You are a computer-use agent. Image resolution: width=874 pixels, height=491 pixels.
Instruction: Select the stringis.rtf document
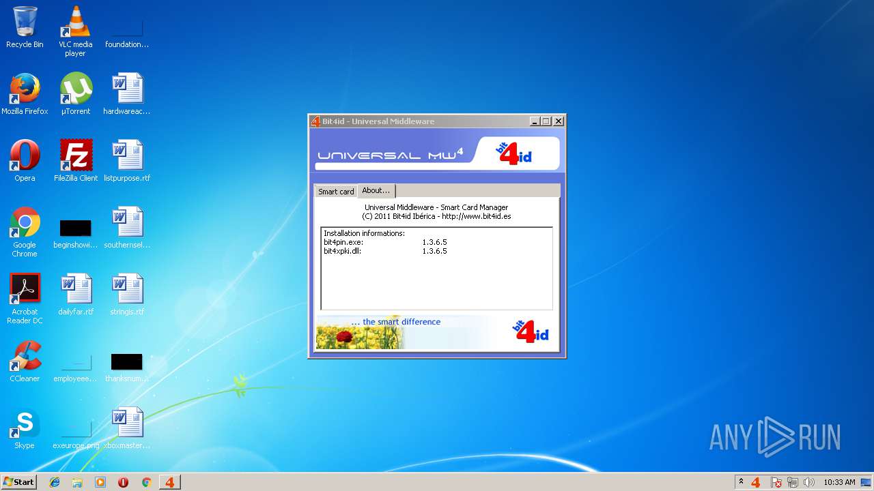(x=127, y=295)
